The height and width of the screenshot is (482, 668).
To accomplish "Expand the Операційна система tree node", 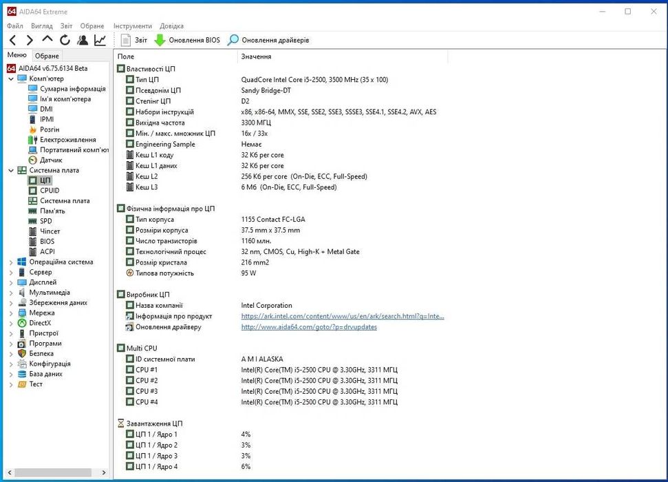I will 11,262.
